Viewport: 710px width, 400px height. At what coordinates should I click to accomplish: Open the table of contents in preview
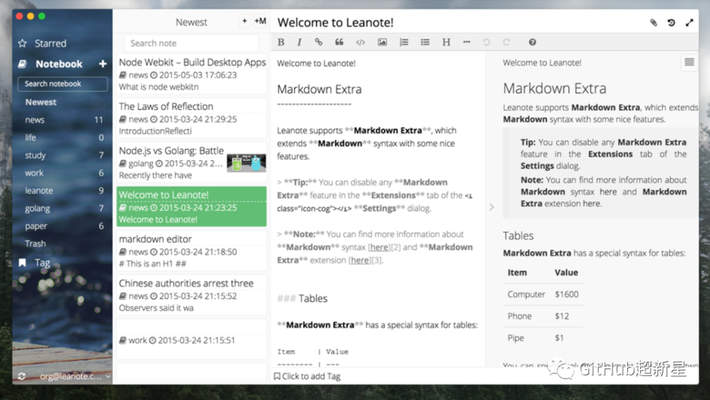689,62
